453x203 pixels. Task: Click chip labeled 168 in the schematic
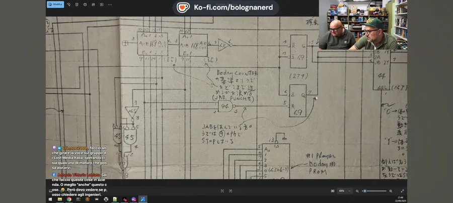[x=193, y=45]
